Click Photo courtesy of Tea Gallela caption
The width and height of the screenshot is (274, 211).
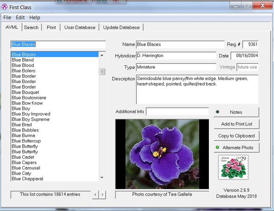(x=162, y=194)
